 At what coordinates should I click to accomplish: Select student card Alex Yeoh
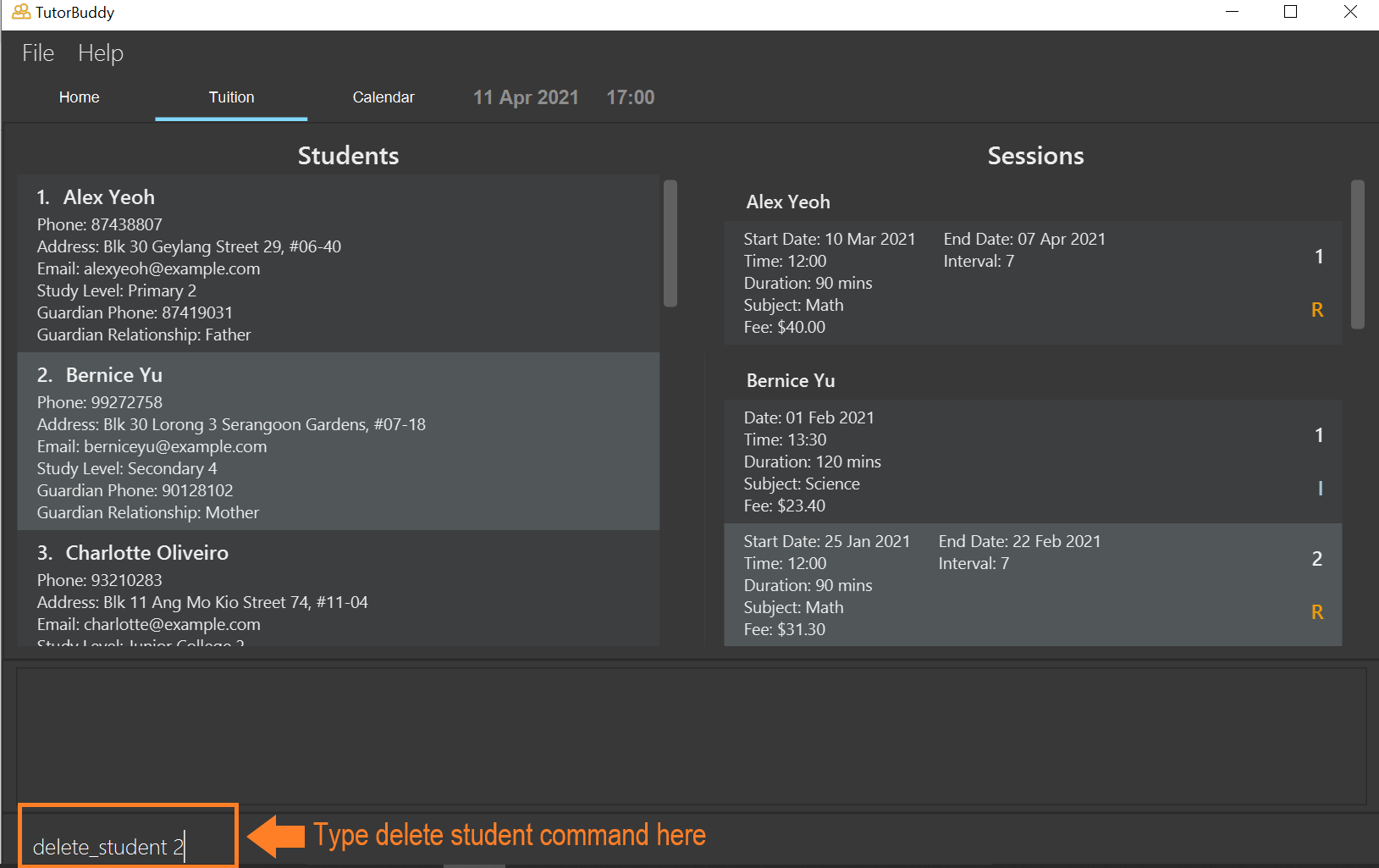(339, 264)
